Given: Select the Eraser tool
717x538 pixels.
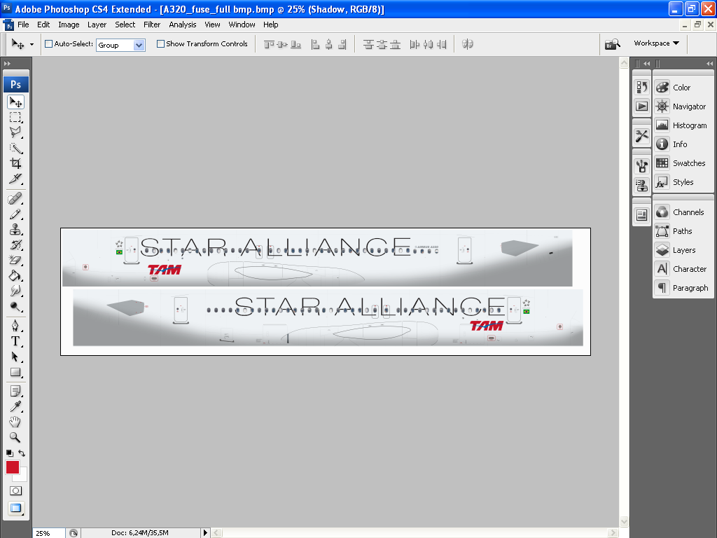Looking at the screenshot, I should click(15, 260).
